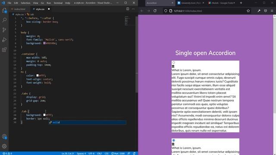276x155 pixels.
Task: Accept the 'solid' autocomplete suggestion
Action: pyautogui.click(x=87, y=122)
